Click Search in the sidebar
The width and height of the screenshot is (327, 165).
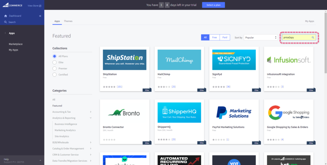[x=12, y=22]
